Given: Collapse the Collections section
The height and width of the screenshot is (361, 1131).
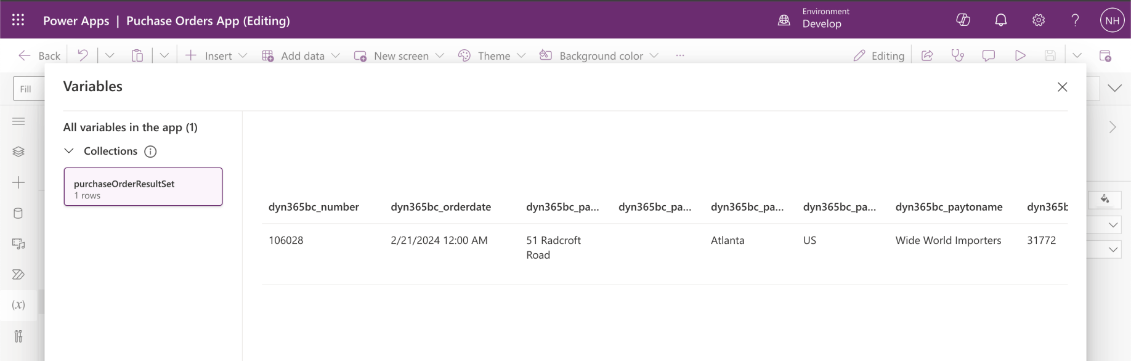Looking at the screenshot, I should tap(69, 151).
